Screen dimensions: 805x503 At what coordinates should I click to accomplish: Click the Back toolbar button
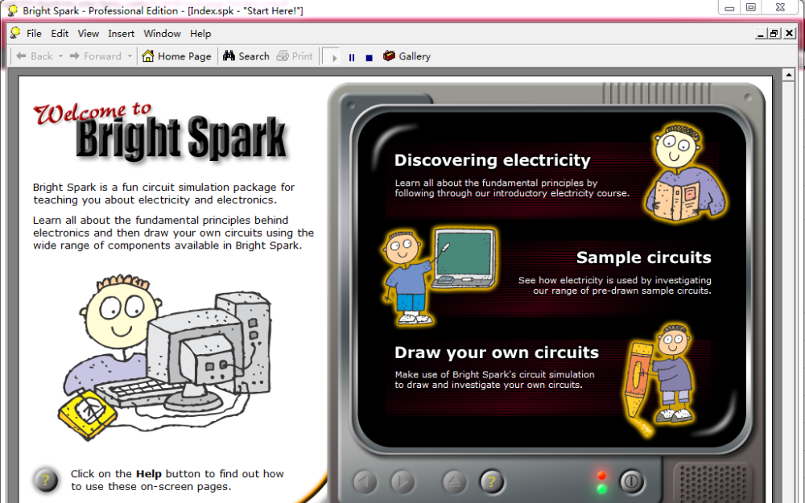coord(35,56)
